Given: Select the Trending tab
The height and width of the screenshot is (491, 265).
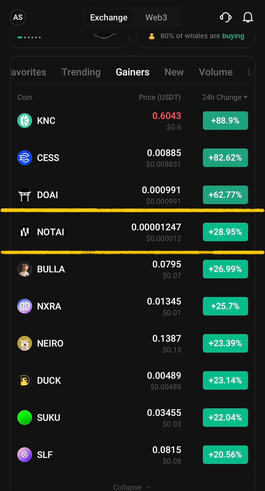Looking at the screenshot, I should point(81,72).
